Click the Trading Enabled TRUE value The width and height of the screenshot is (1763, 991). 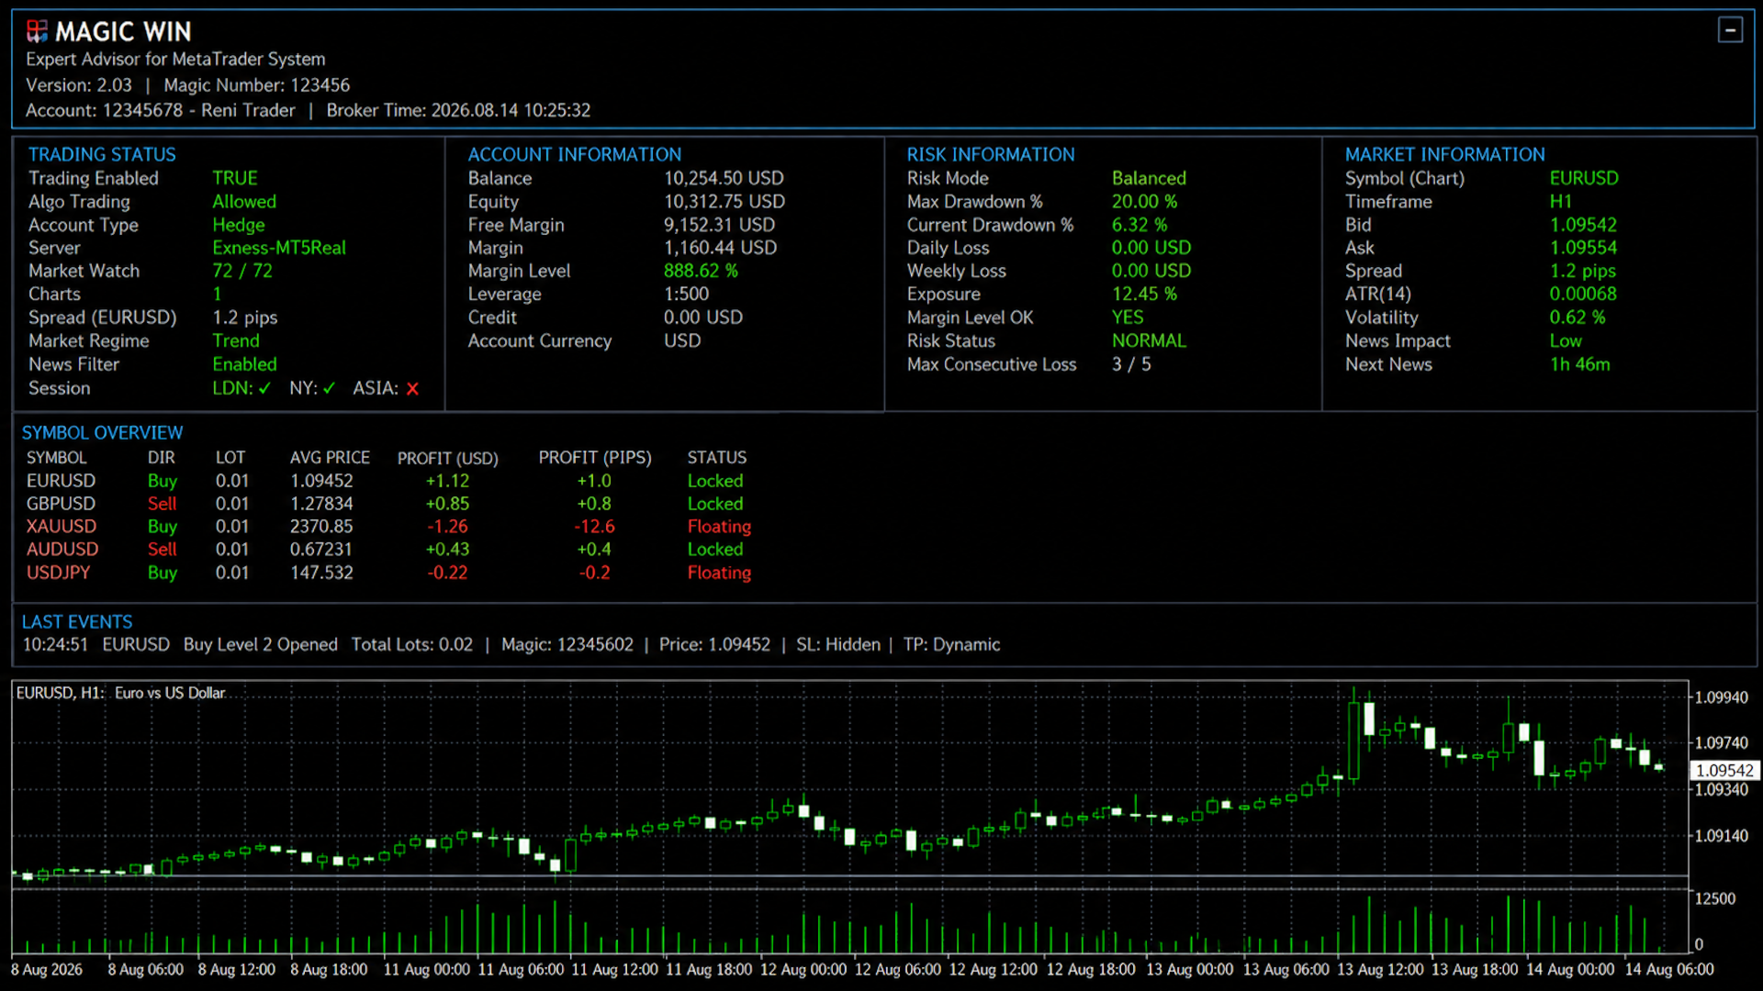[235, 178]
